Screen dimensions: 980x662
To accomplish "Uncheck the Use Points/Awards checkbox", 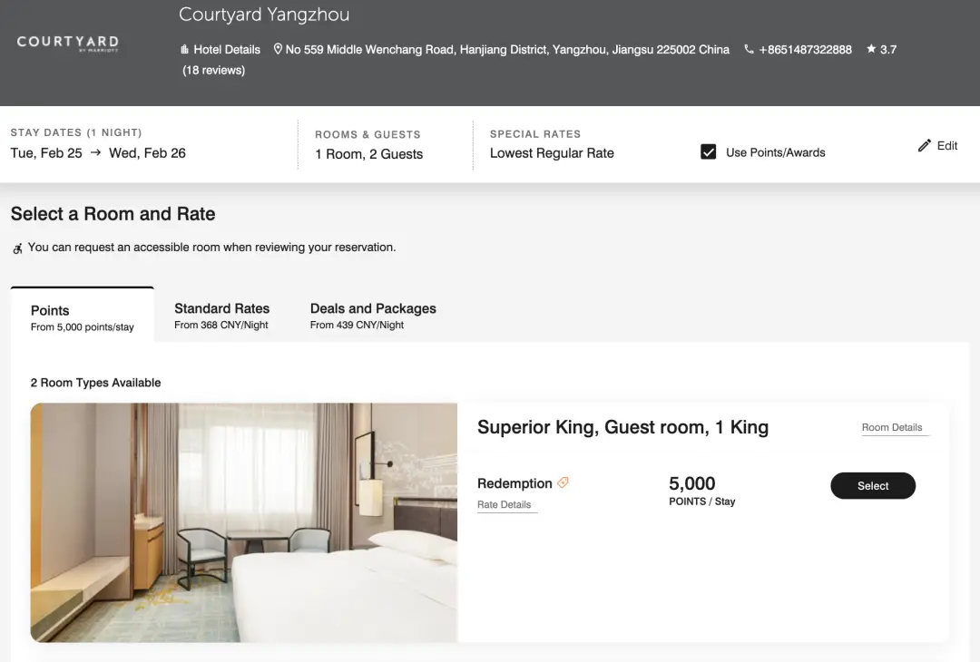I will [709, 152].
